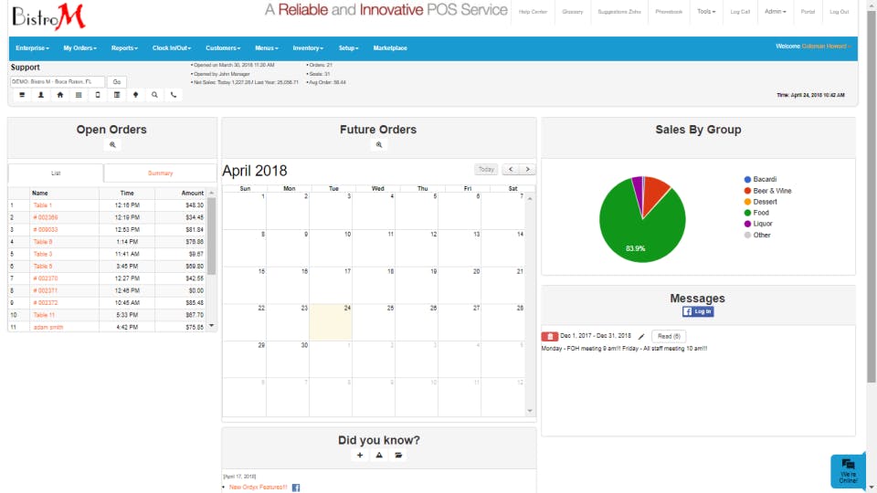Click the grid table icon in Support toolbar
Image resolution: width=877 pixels, height=493 pixels.
[79, 95]
